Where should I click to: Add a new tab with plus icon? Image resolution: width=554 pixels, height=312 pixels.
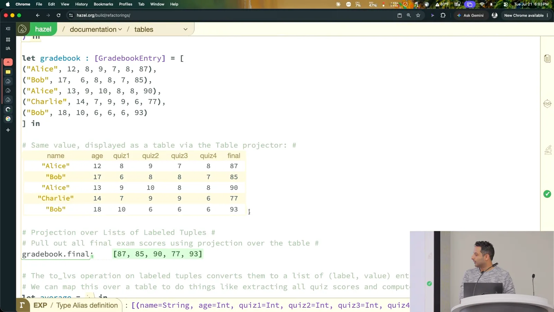[8, 130]
